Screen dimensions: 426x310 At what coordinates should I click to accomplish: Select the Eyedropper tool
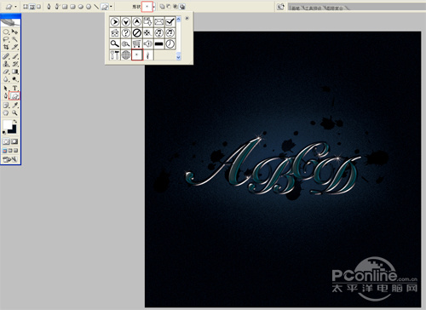click(x=15, y=106)
